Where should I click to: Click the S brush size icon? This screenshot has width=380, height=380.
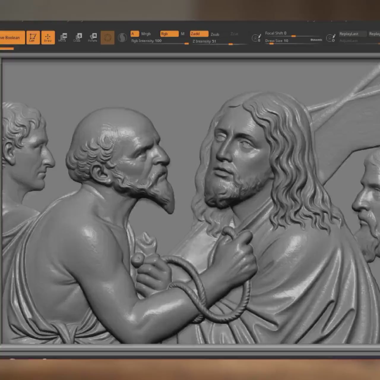pos(256,38)
